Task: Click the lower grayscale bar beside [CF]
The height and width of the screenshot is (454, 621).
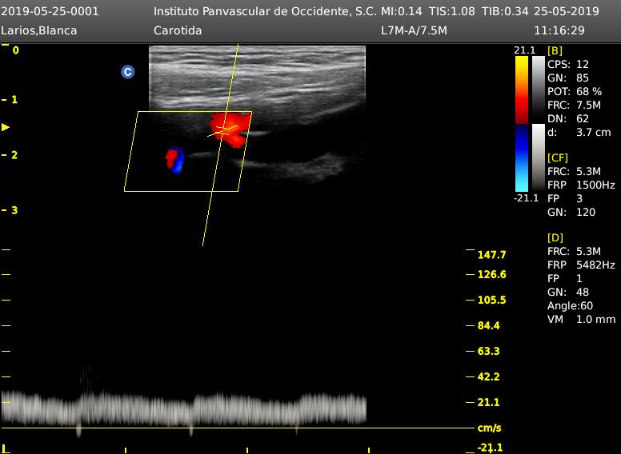Action: pyautogui.click(x=539, y=157)
